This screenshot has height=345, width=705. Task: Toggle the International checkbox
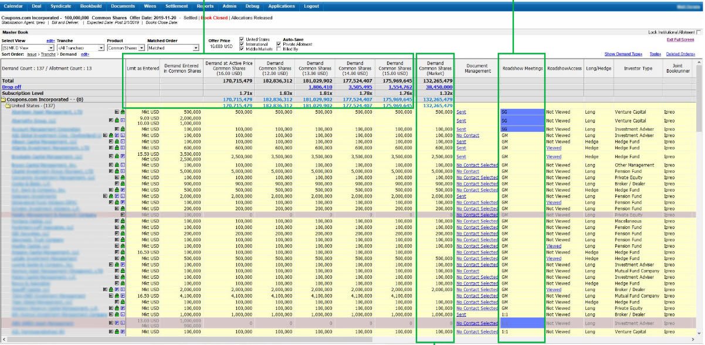(x=242, y=44)
